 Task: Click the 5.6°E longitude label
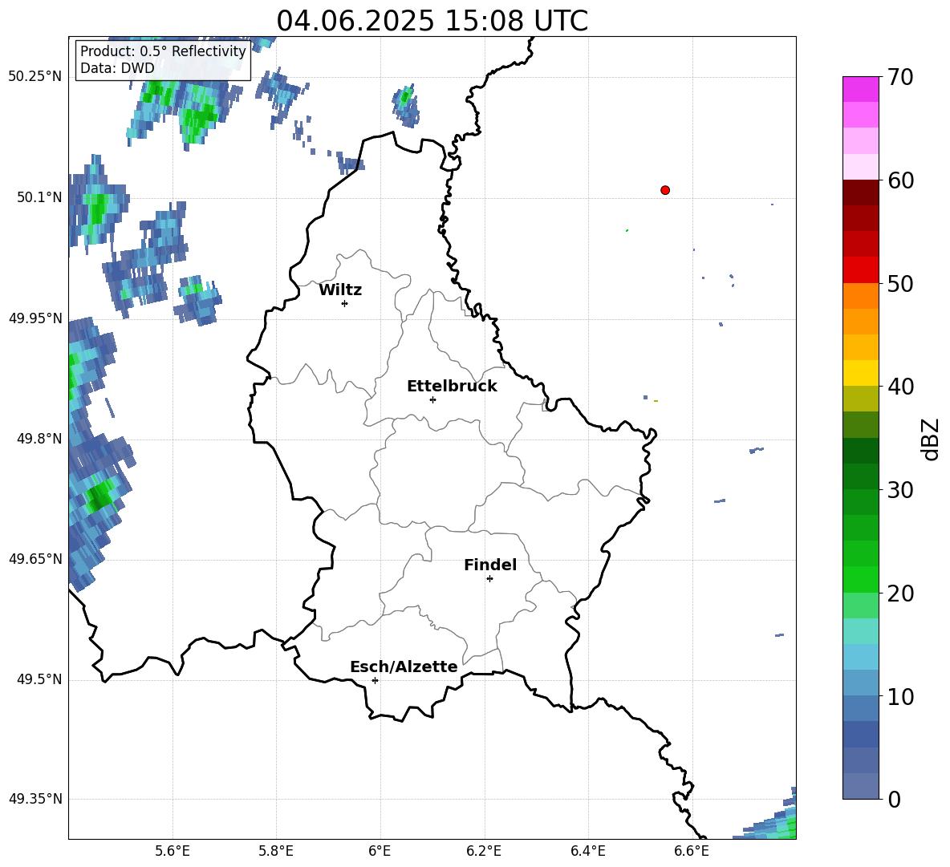pos(173,851)
